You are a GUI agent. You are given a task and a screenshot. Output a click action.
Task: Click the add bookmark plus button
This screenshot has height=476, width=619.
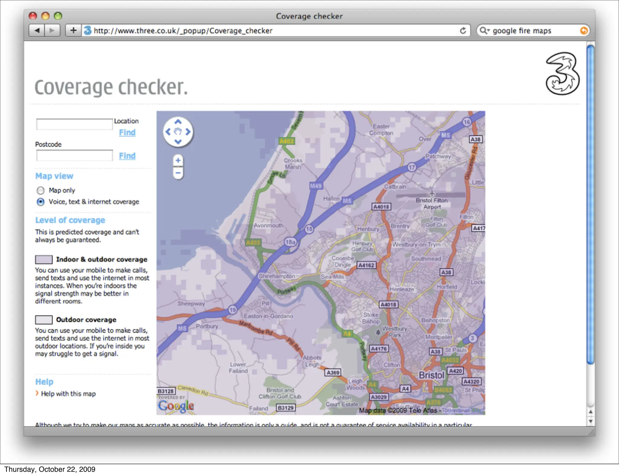point(73,31)
